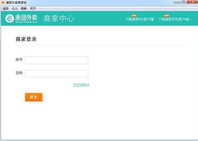The width and height of the screenshot is (198, 141).
Task: Minimize the 美团外卖商家版 window
Action: click(177, 2)
